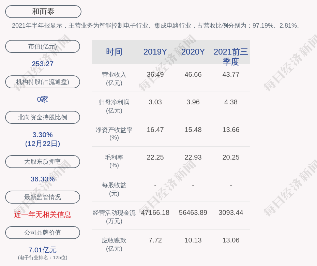Select the 2021前三季度 column header
This screenshot has height=266, width=317.
pyautogui.click(x=231, y=56)
